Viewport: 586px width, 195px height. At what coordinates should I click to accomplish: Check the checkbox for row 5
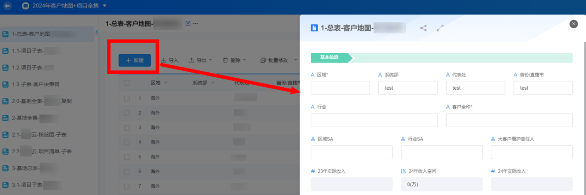click(127, 157)
